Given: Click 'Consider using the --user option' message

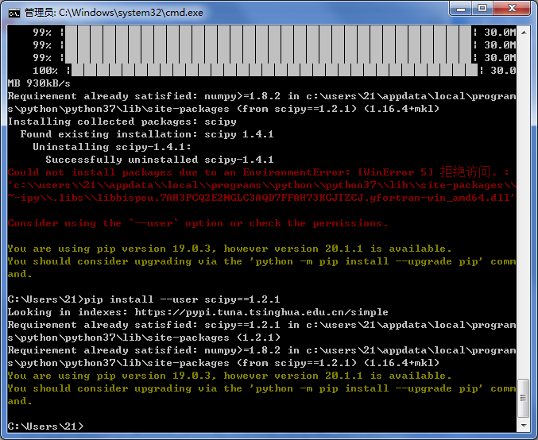Looking at the screenshot, I should [198, 223].
